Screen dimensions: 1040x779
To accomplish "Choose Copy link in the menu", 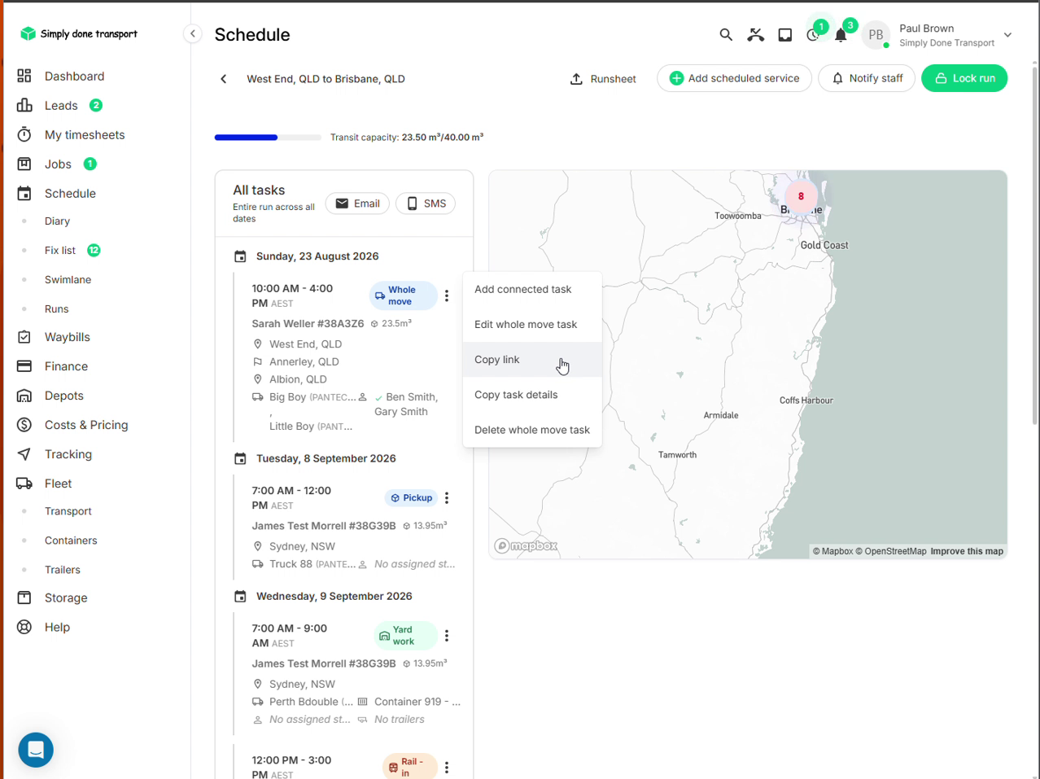I will tap(532, 359).
